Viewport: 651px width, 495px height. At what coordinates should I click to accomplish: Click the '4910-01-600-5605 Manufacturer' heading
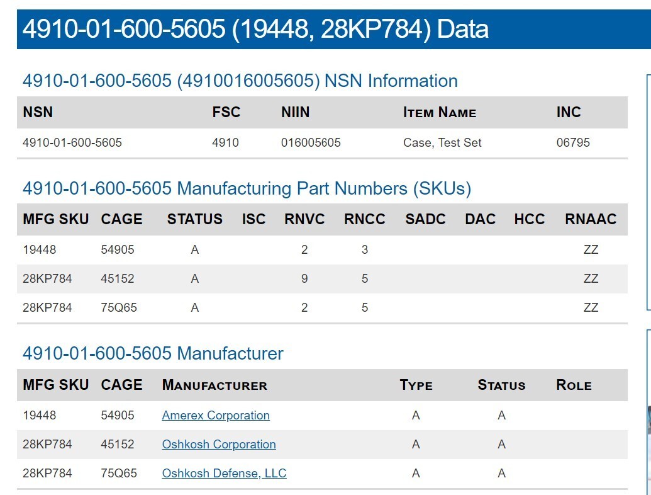tap(153, 354)
